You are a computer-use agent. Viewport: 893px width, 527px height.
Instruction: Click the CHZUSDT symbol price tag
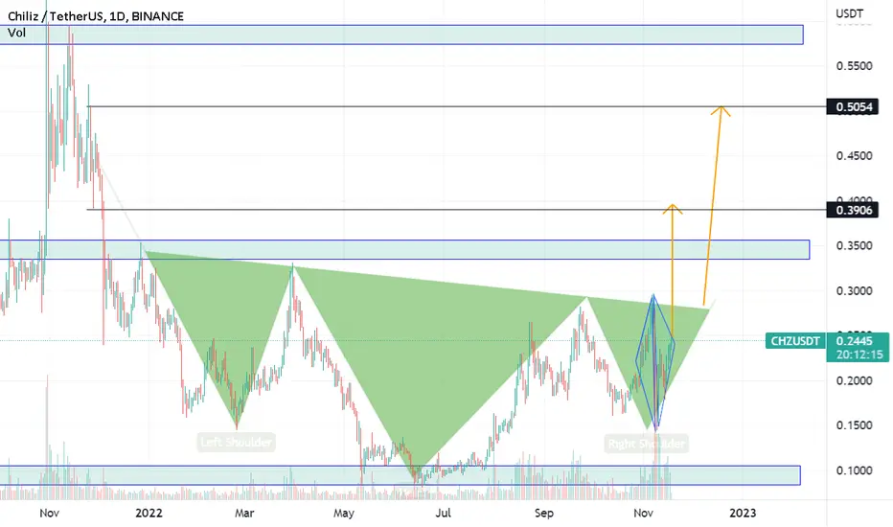(794, 341)
